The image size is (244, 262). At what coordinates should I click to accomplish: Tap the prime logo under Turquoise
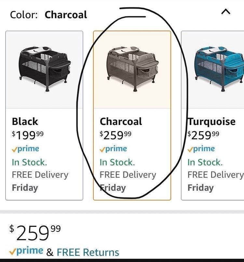coord(201,149)
